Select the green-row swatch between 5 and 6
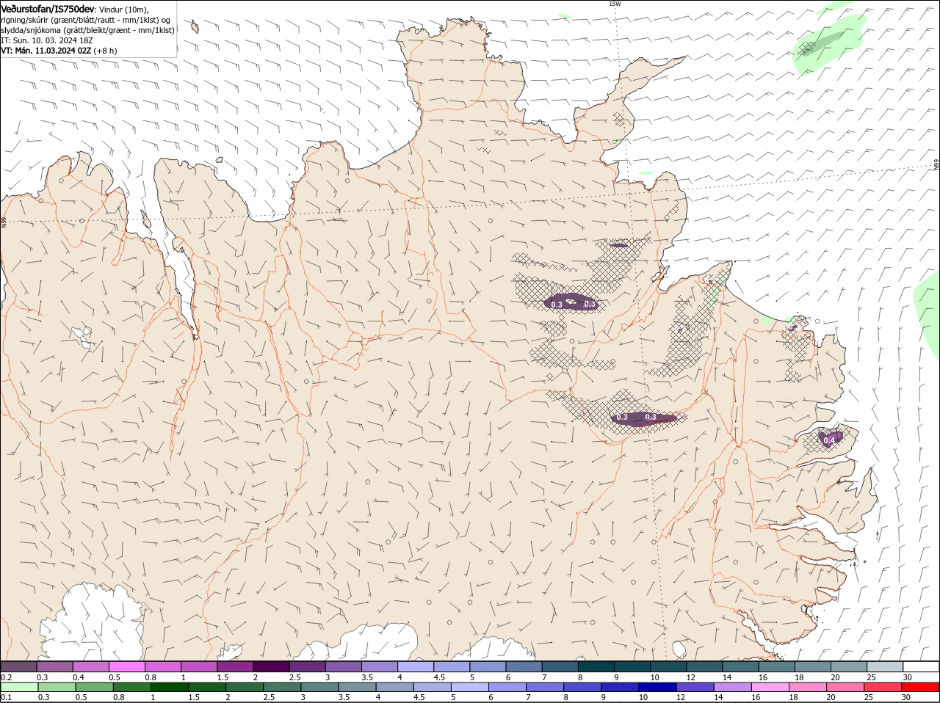Screen dimensions: 940x703 469,687
